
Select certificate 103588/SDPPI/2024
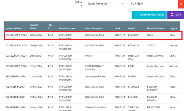(x=16, y=45)
